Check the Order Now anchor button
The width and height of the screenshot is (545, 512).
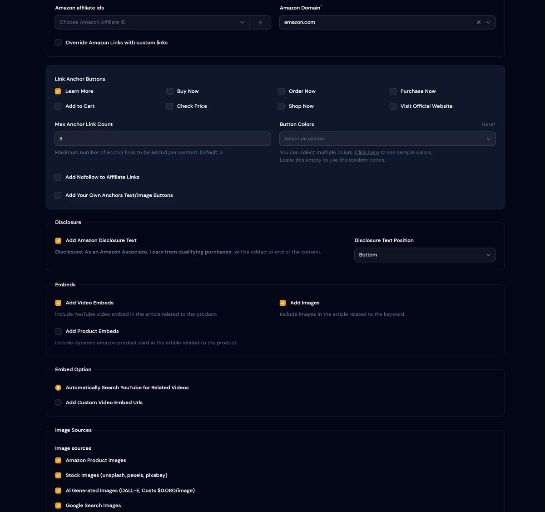[282, 91]
